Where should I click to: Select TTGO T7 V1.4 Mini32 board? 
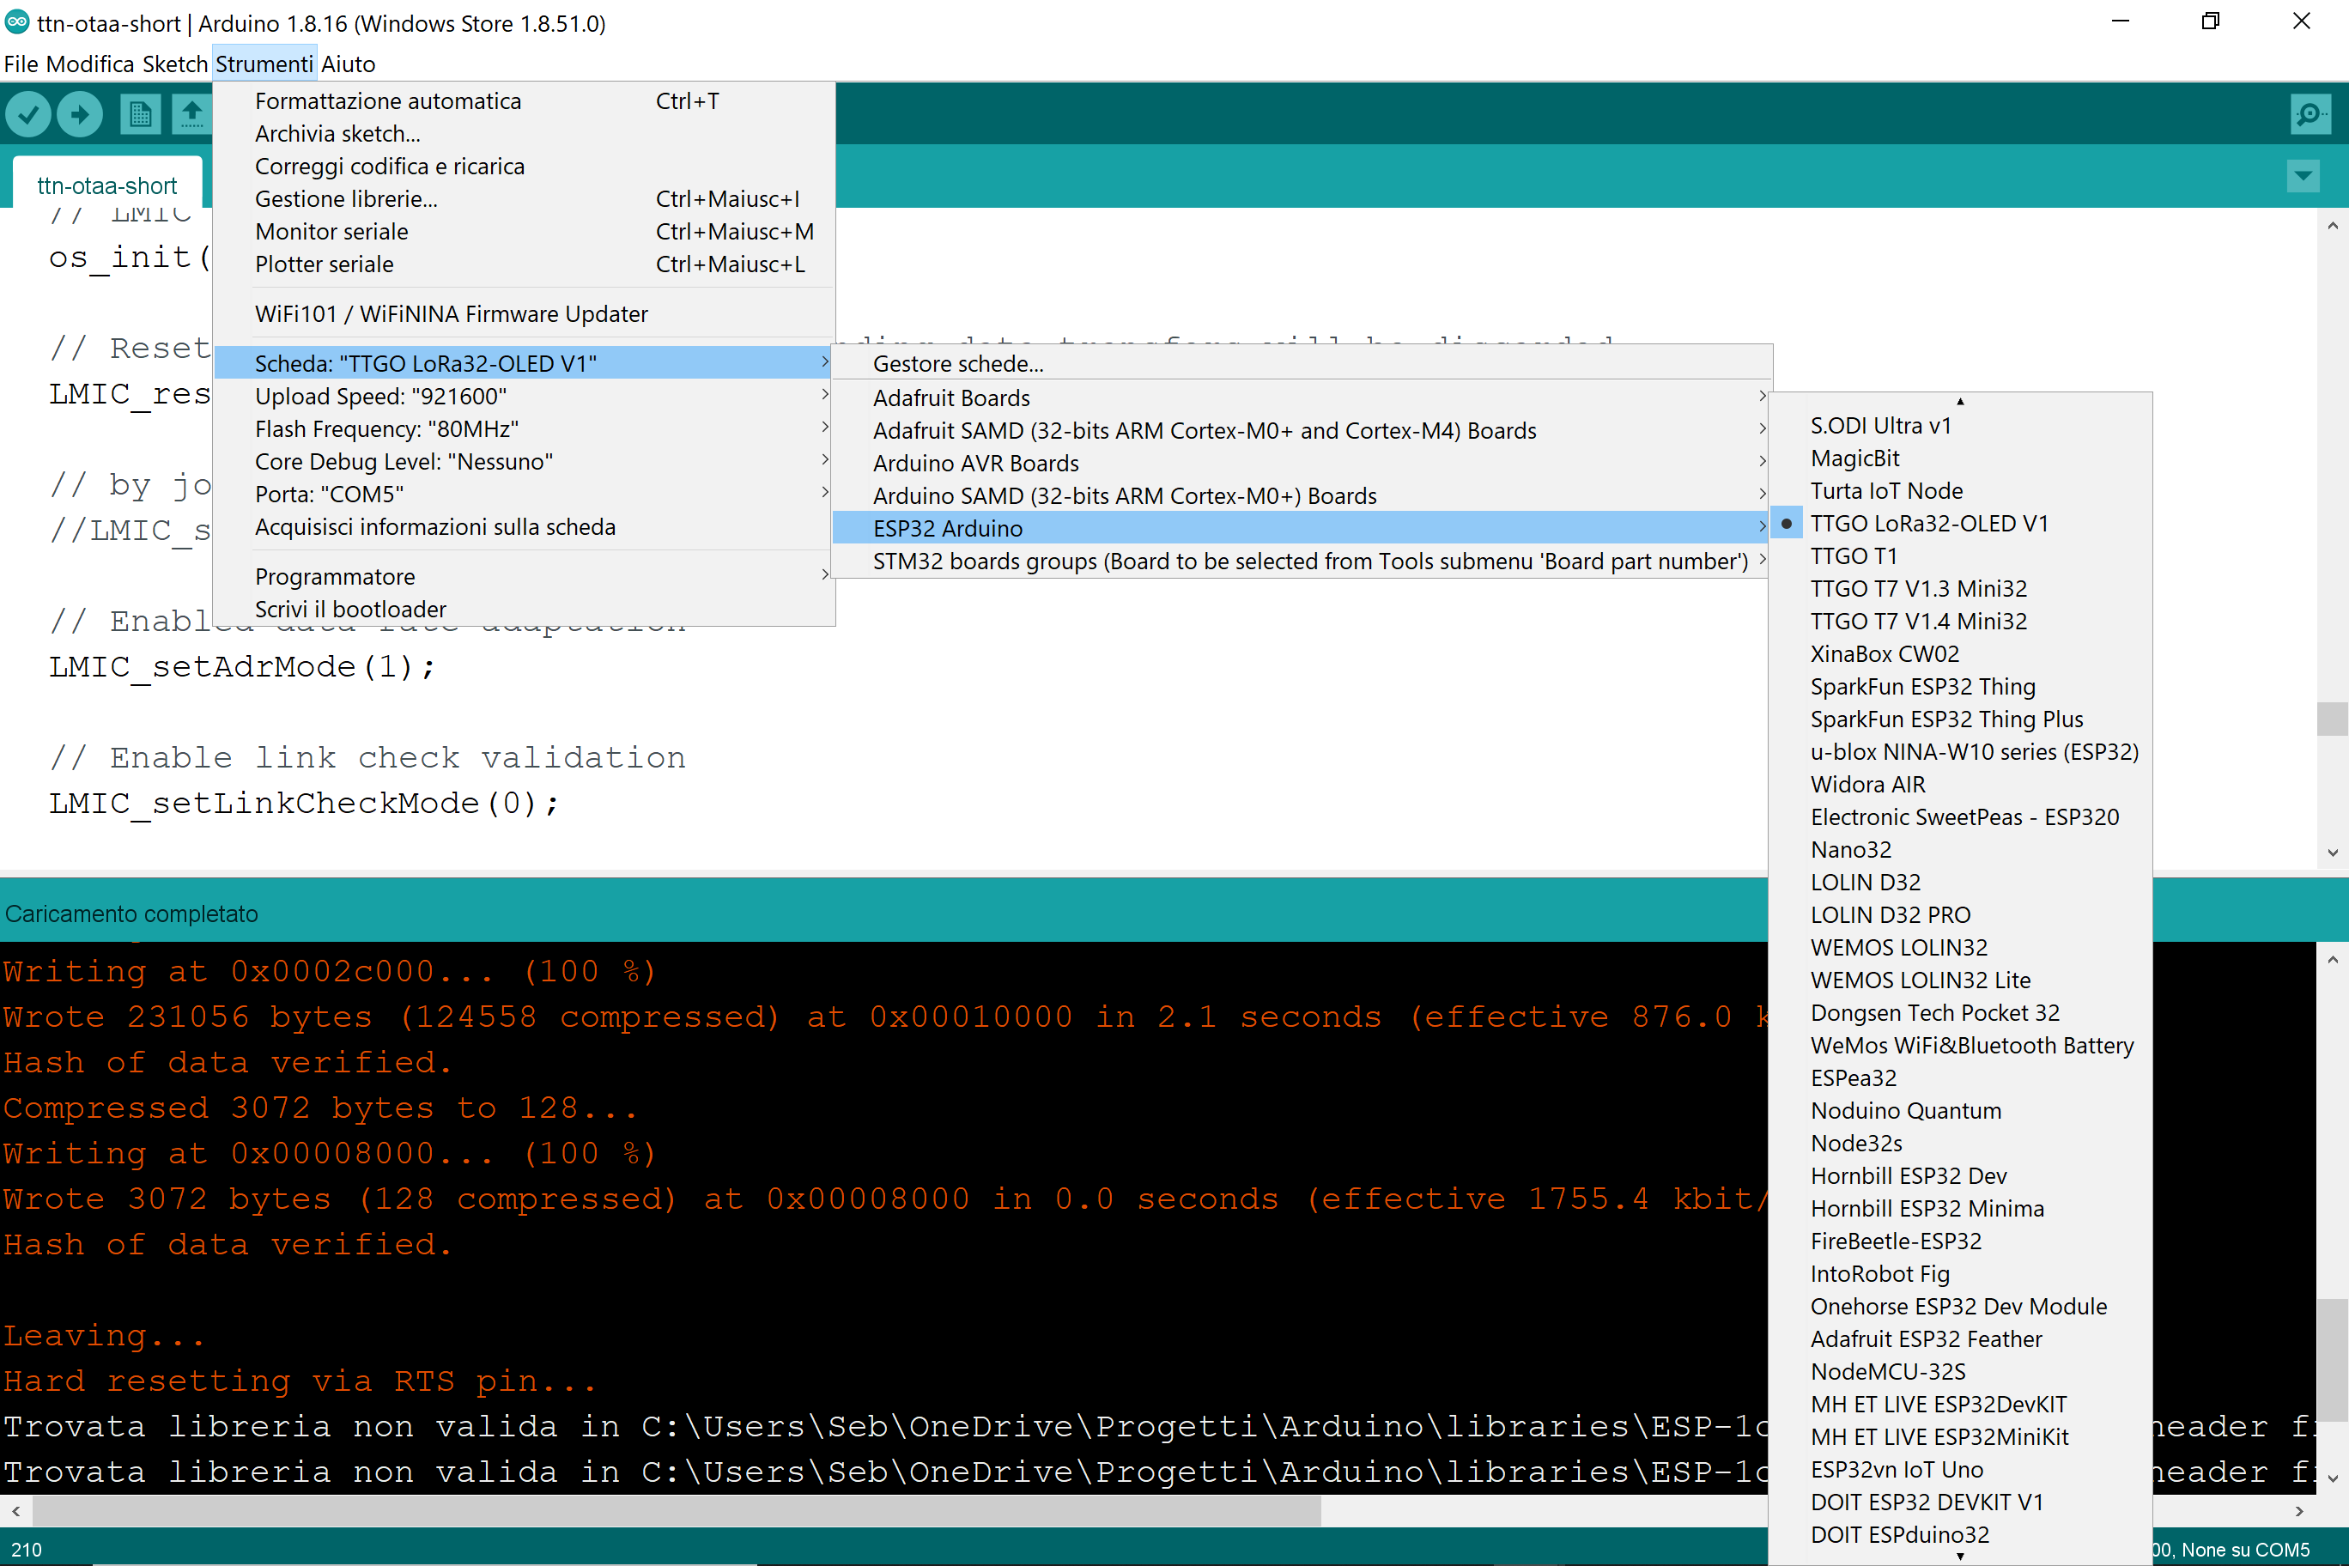(x=1960, y=622)
